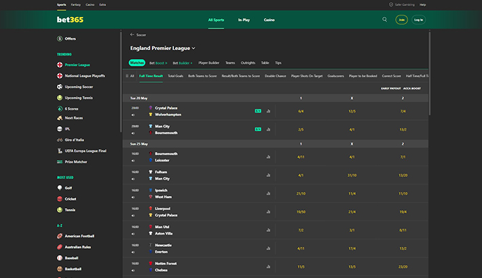Open Baseball in A-Z
The height and width of the screenshot is (278, 482).
tap(68, 258)
